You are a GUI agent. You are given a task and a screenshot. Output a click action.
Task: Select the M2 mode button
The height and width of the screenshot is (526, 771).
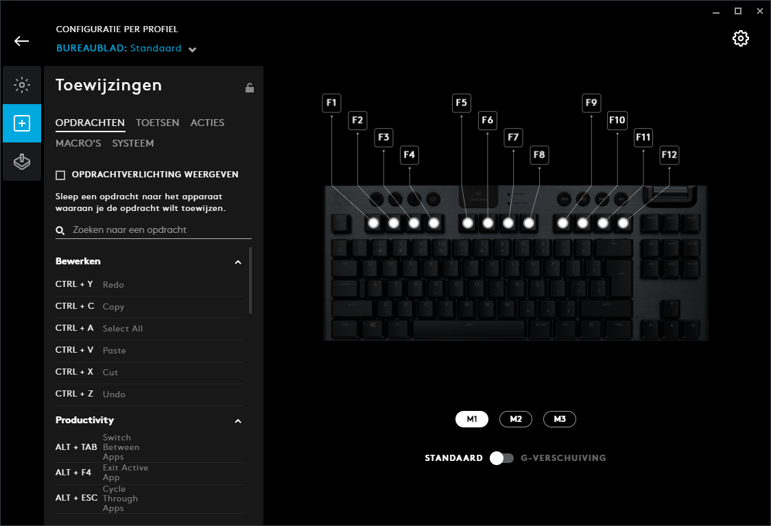516,419
